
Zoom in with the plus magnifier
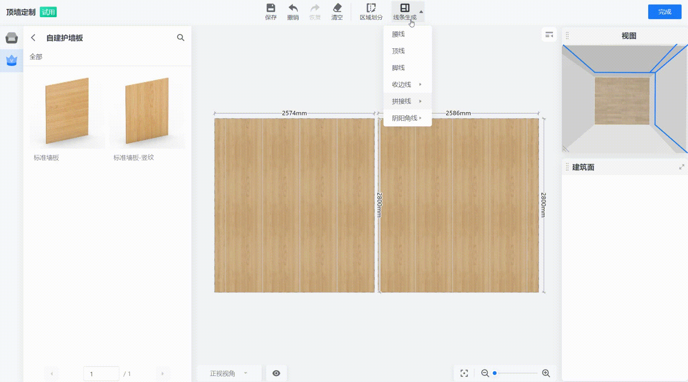point(546,373)
